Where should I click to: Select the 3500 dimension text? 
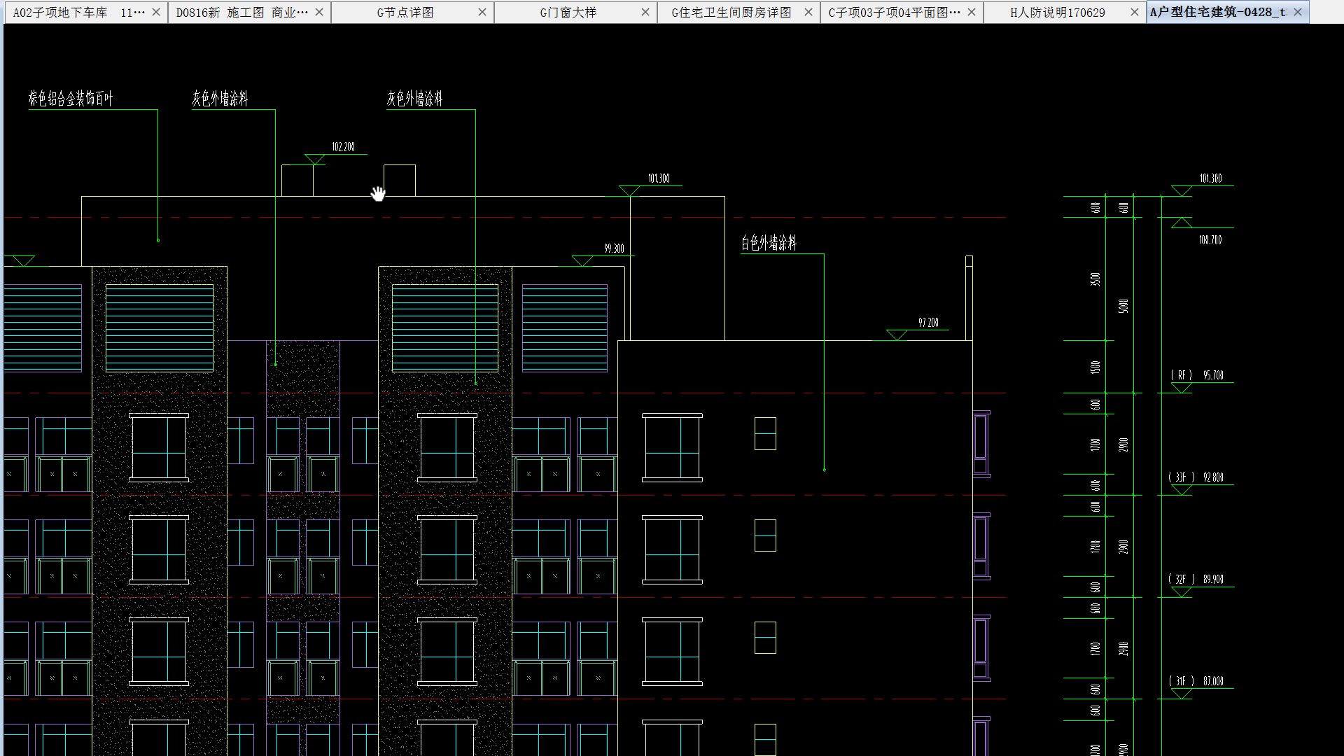[1095, 279]
